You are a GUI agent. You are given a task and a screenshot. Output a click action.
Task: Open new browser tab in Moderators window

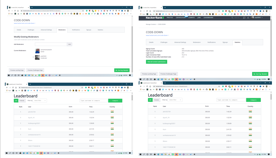[32, 8]
